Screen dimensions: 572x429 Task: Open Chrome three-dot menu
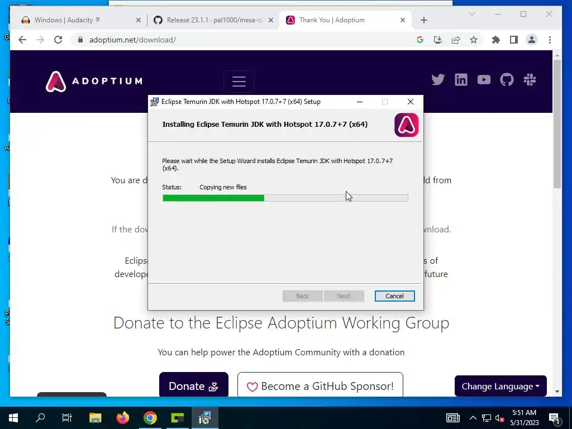pyautogui.click(x=550, y=40)
